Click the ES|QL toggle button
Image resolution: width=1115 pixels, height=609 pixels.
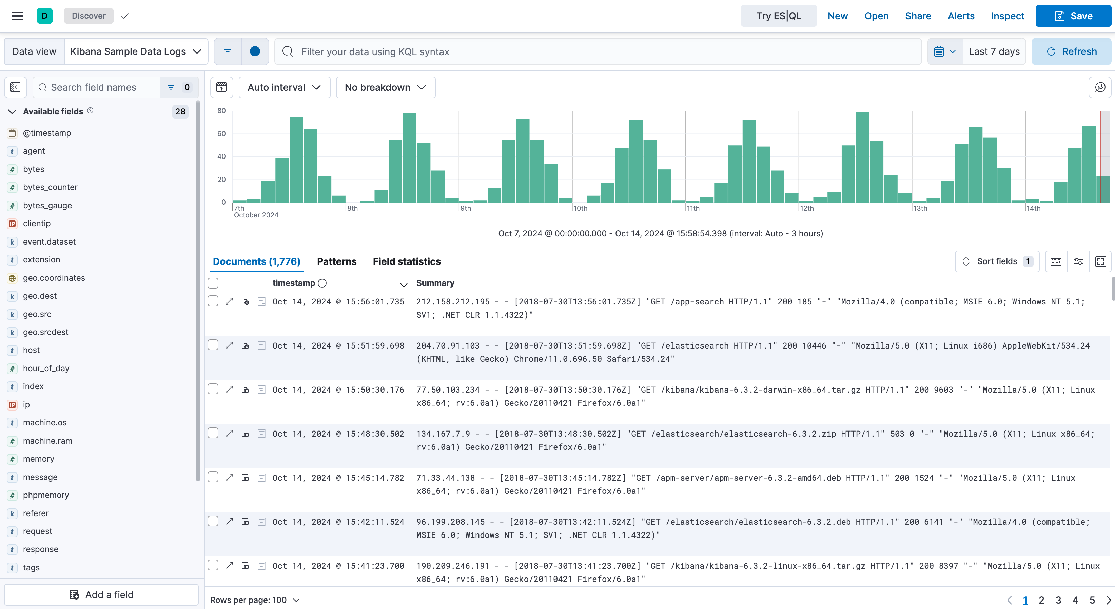point(779,16)
